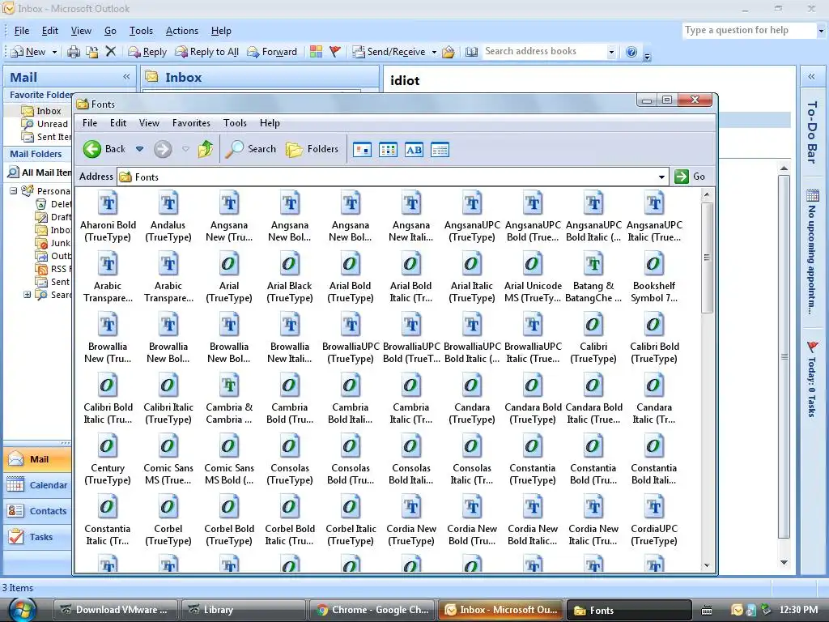
Task: Switch to Library window in the taskbar
Action: coord(243,610)
